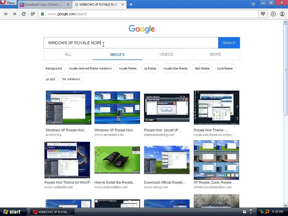This screenshot has height=216, width=288.
Task: Open the user account profile icon
Action: point(282,14)
